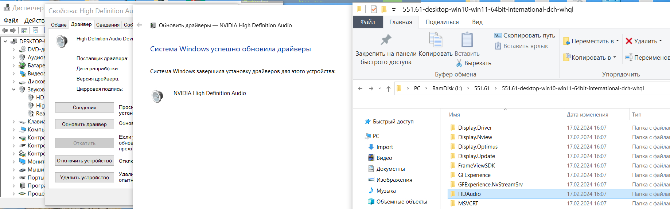Click the Device Manager toolbar forward arrow
This screenshot has height=209, width=670.
coord(13,31)
